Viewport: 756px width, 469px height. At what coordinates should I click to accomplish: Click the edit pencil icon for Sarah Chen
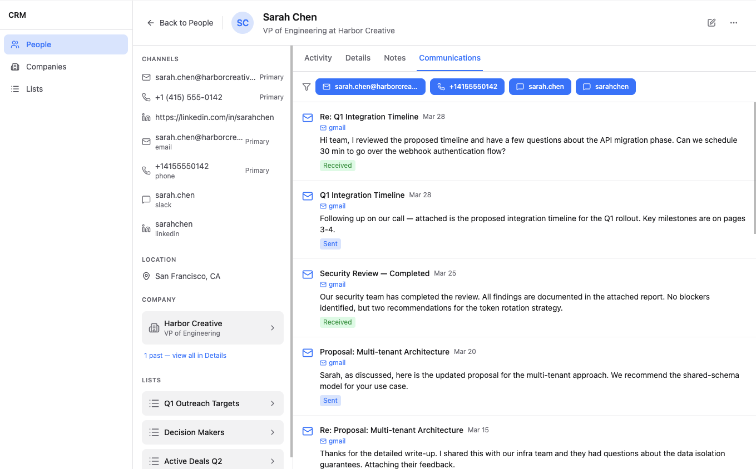[711, 23]
